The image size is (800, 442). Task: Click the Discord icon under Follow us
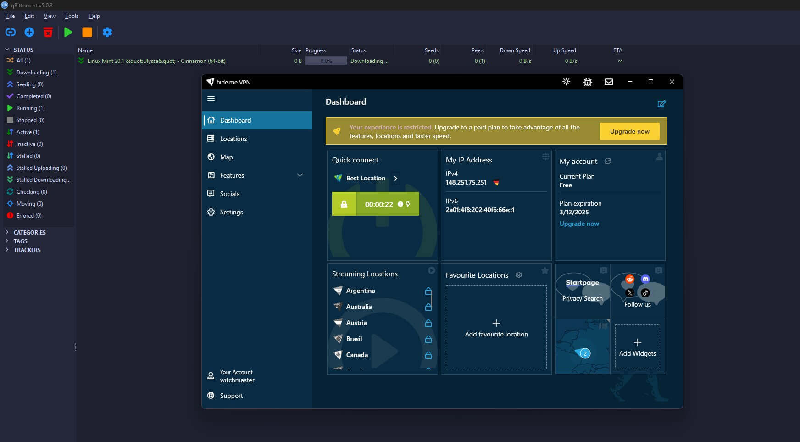click(x=645, y=279)
